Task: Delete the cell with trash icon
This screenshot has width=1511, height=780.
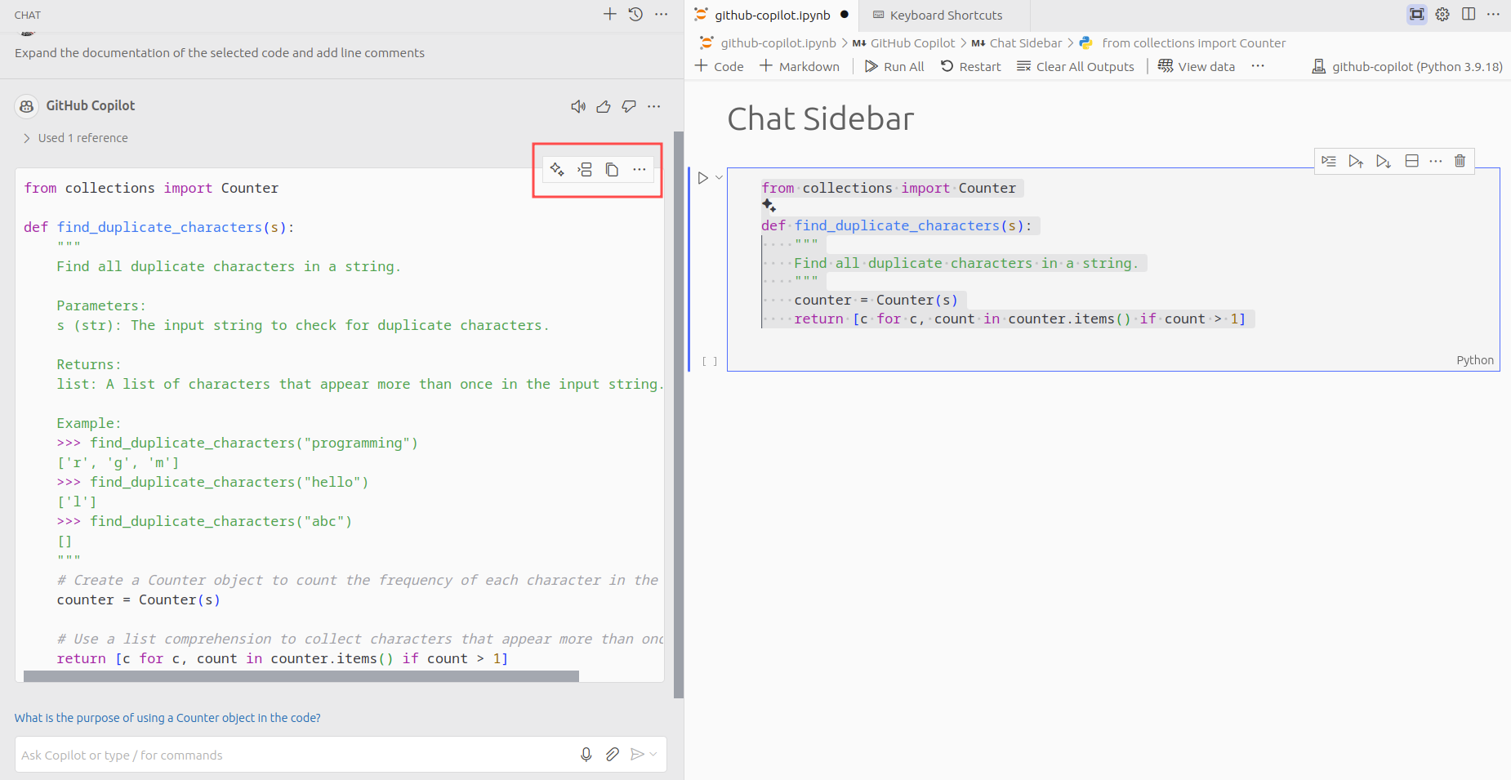Action: coord(1460,161)
